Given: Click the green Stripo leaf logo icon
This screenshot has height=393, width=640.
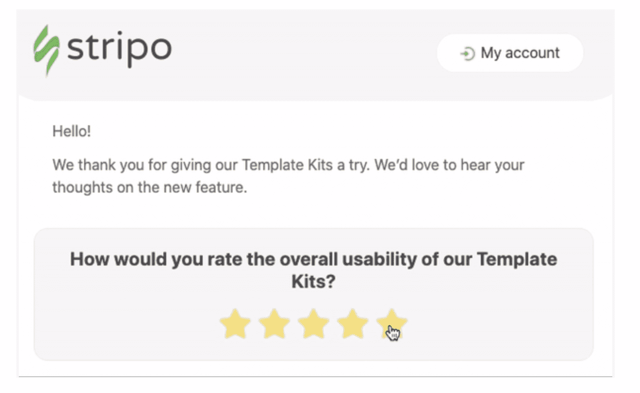Looking at the screenshot, I should pos(46,49).
